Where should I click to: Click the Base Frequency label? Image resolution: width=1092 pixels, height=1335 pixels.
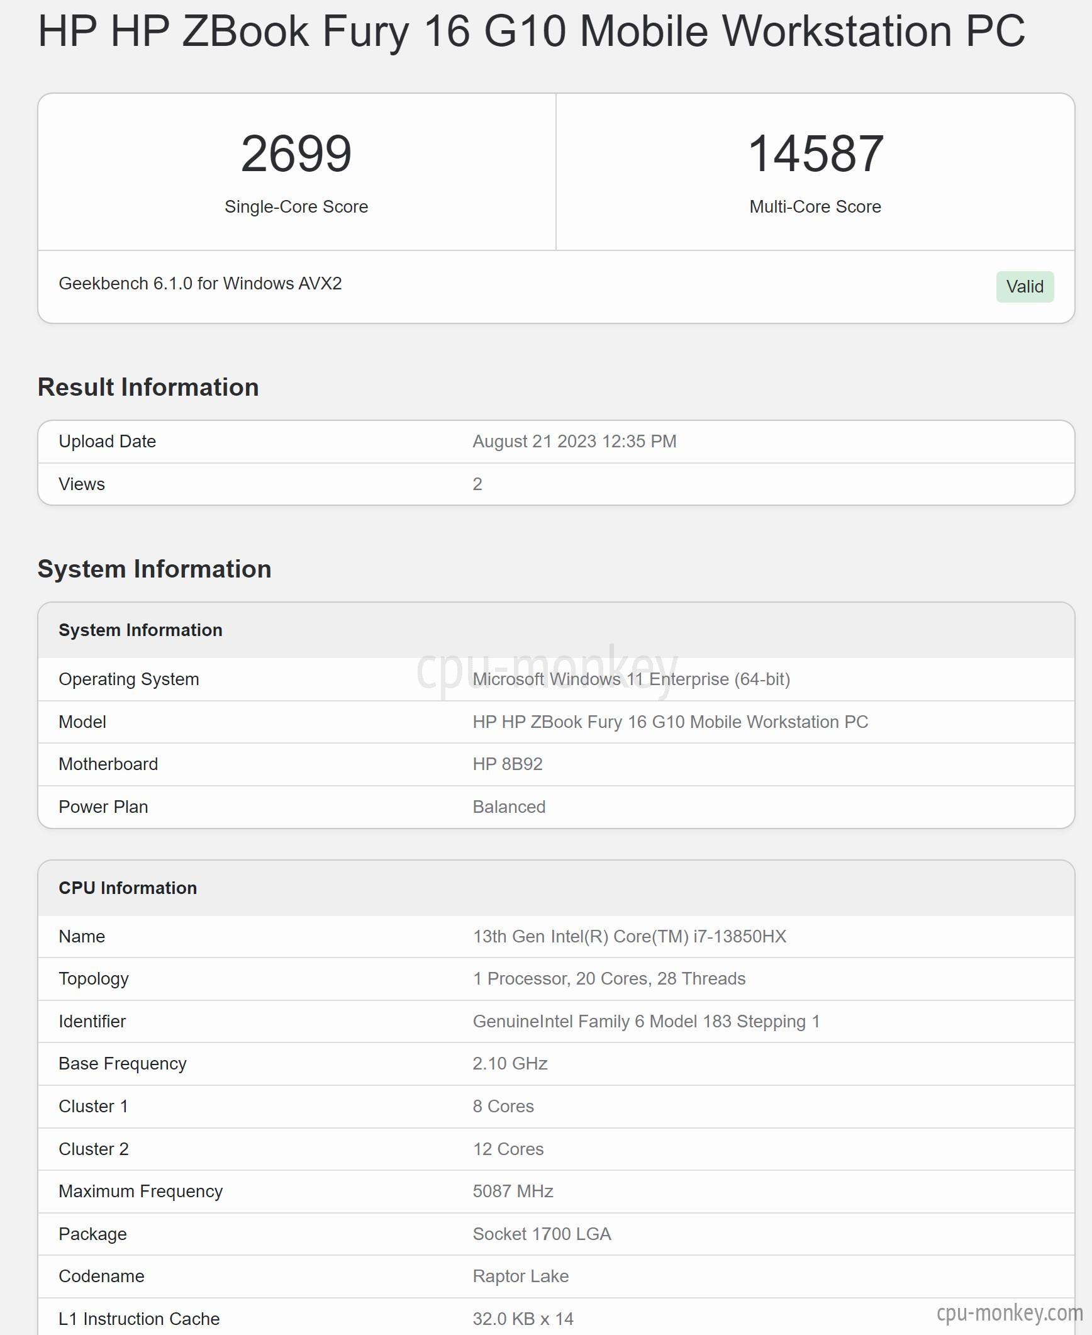click(123, 1064)
